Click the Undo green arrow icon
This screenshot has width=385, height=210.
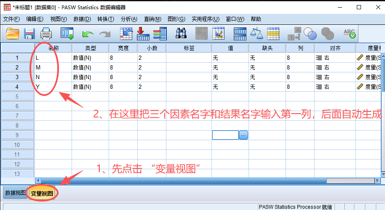(88, 34)
